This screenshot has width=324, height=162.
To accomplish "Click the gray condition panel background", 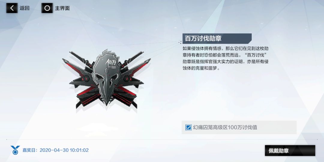I will pos(239,127).
